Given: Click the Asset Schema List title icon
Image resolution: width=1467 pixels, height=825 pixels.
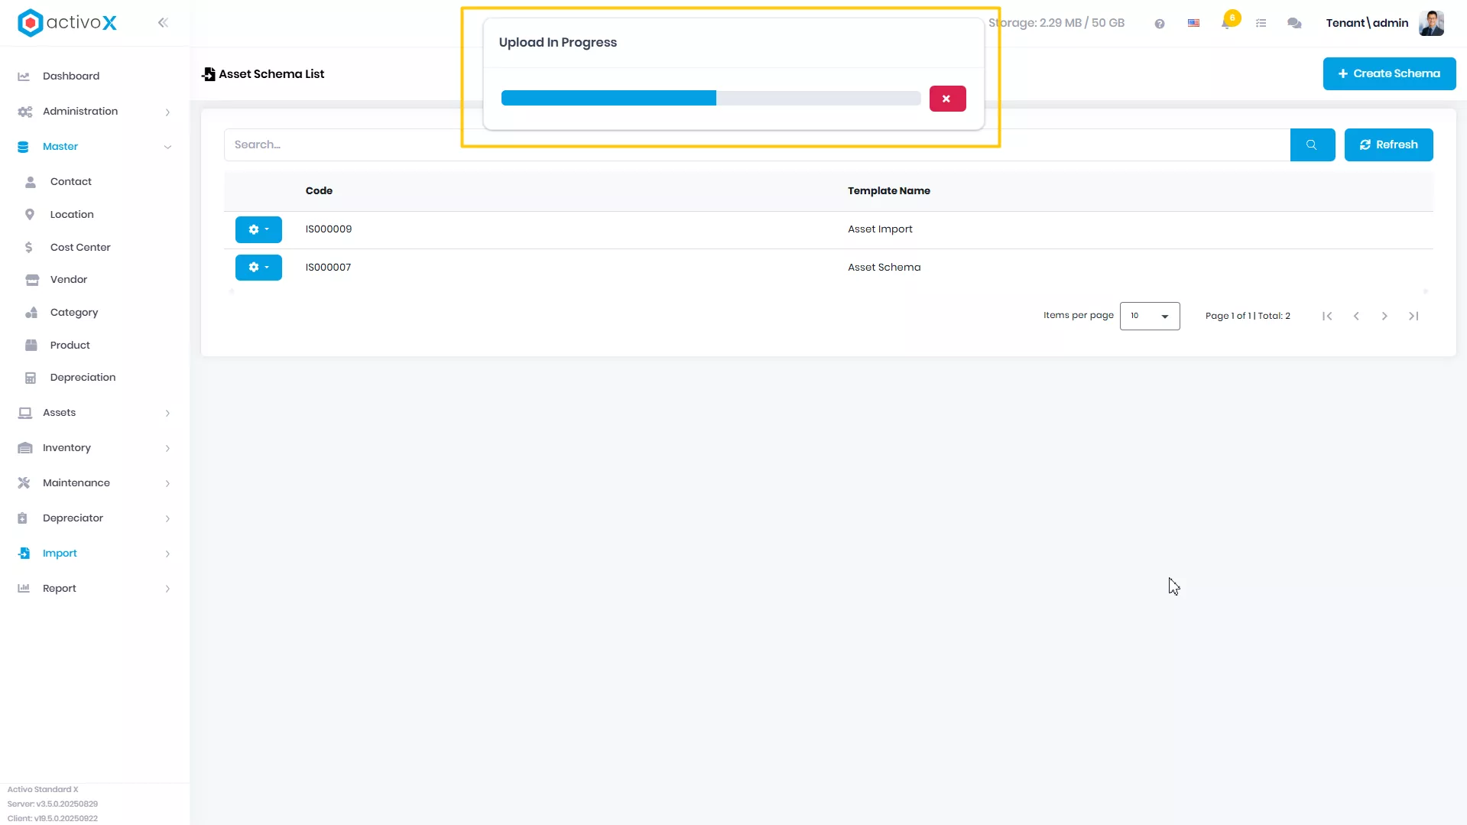Looking at the screenshot, I should (208, 74).
